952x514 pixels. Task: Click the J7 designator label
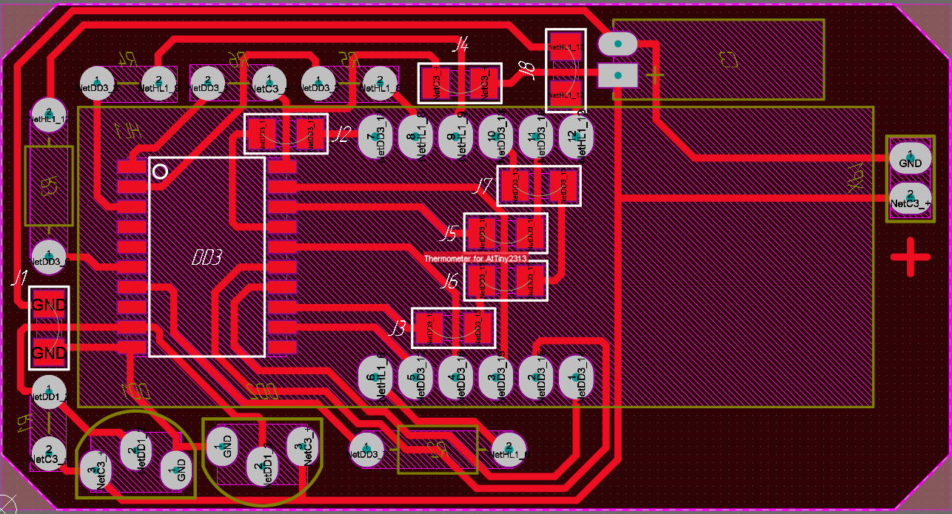pyautogui.click(x=483, y=186)
